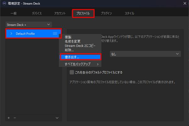Select the Default Profile row
The height and width of the screenshot is (126, 189).
pos(33,34)
